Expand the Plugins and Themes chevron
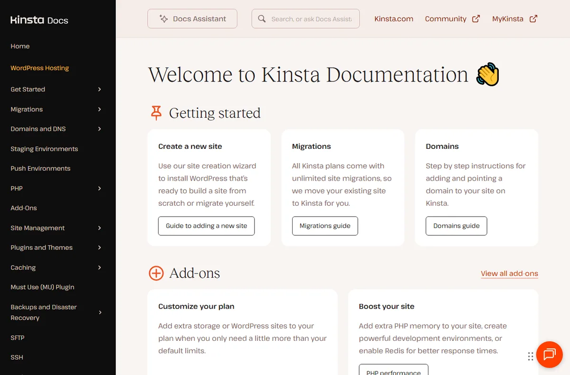Image resolution: width=570 pixels, height=375 pixels. point(99,247)
